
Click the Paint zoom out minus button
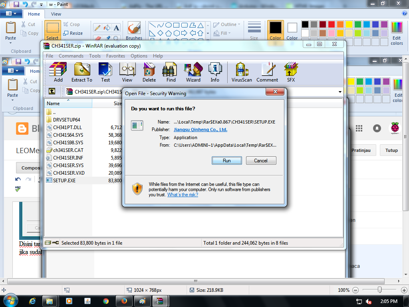pyautogui.click(x=355, y=290)
